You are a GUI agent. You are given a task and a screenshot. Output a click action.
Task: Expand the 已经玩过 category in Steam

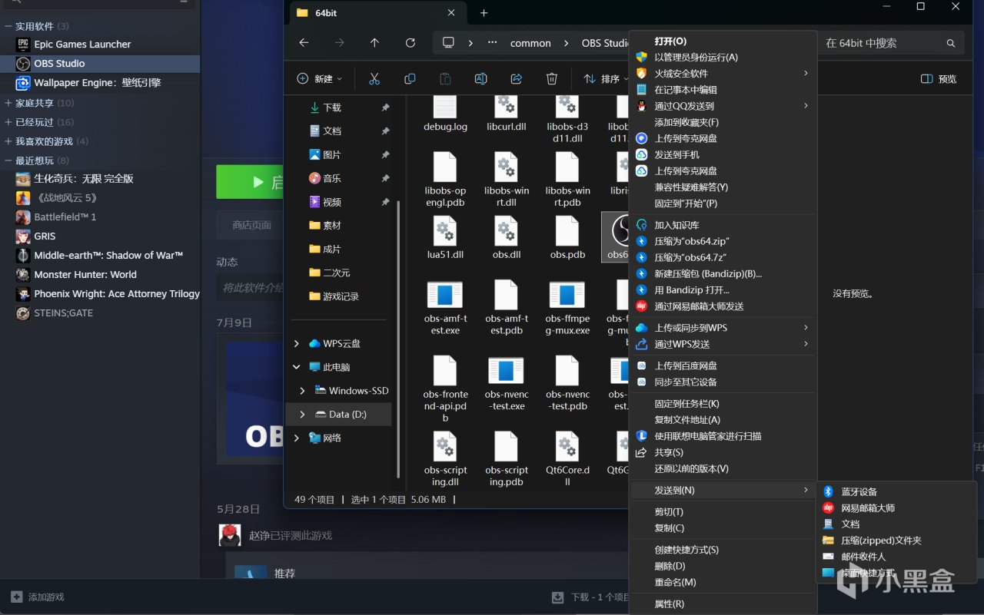pyautogui.click(x=8, y=122)
